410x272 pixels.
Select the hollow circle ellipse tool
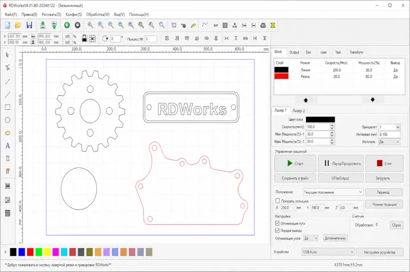[x=8, y=120]
